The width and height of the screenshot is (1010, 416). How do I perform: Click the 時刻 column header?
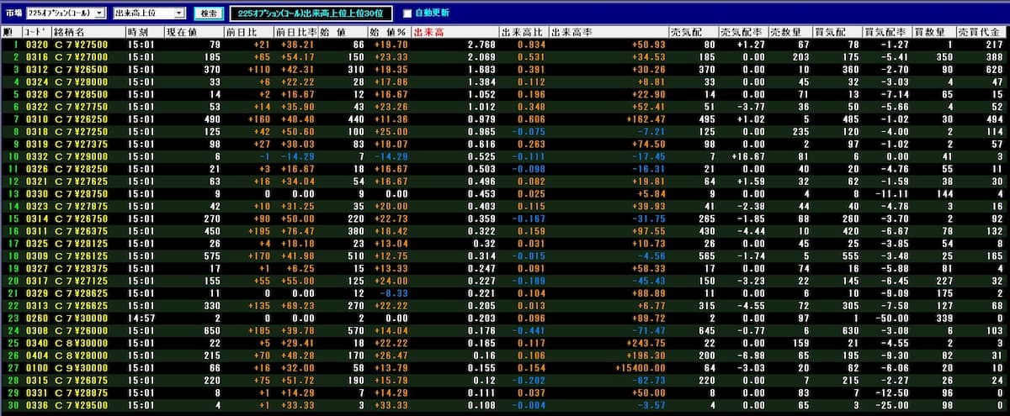(138, 32)
